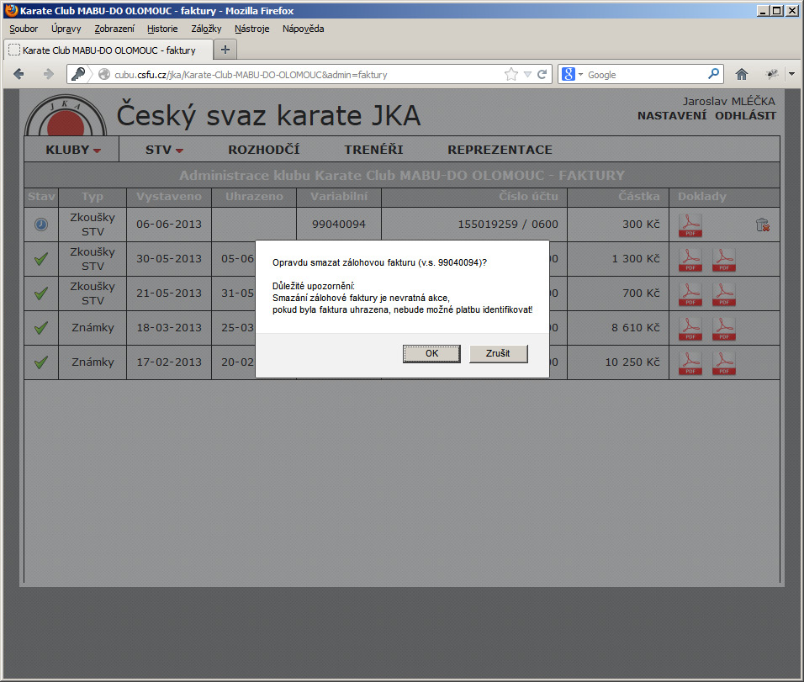Bookmark this page with star icon

tap(511, 74)
